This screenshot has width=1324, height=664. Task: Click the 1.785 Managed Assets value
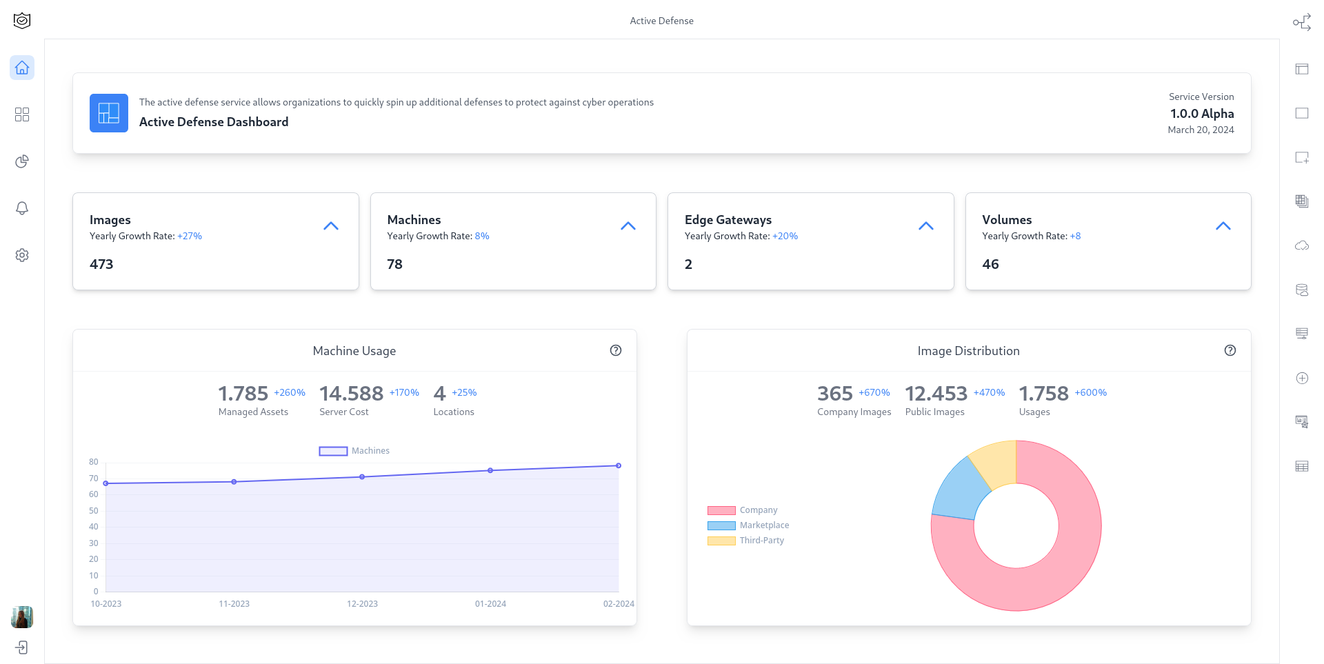[243, 394]
